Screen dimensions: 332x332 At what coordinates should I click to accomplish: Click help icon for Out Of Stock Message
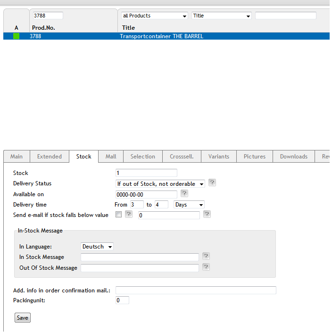pyautogui.click(x=206, y=267)
